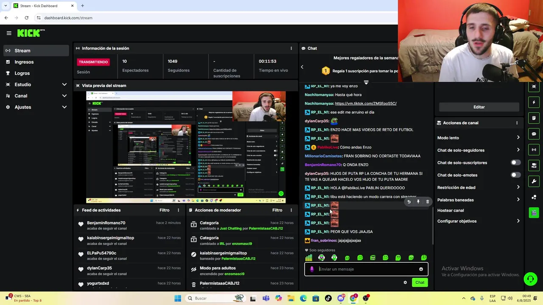Go to Logros in the sidebar
The height and width of the screenshot is (305, 543).
[x=36, y=73]
